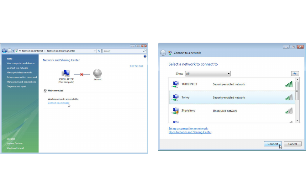Open View computers and devices task
The height and width of the screenshot is (196, 306).
click(x=20, y=63)
